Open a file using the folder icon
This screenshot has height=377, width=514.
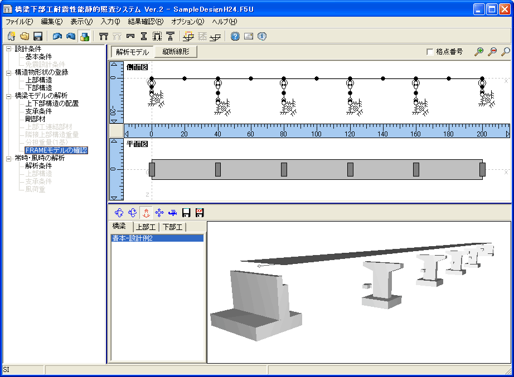pyautogui.click(x=25, y=36)
